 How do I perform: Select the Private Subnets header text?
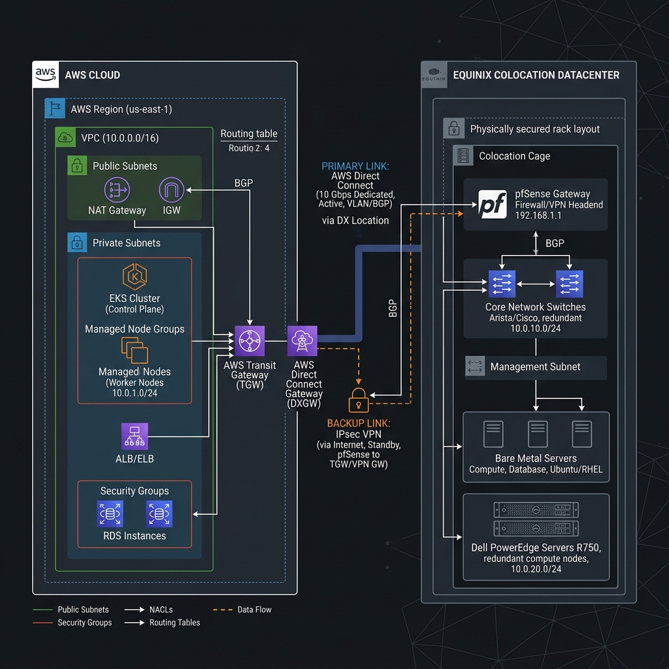[127, 243]
